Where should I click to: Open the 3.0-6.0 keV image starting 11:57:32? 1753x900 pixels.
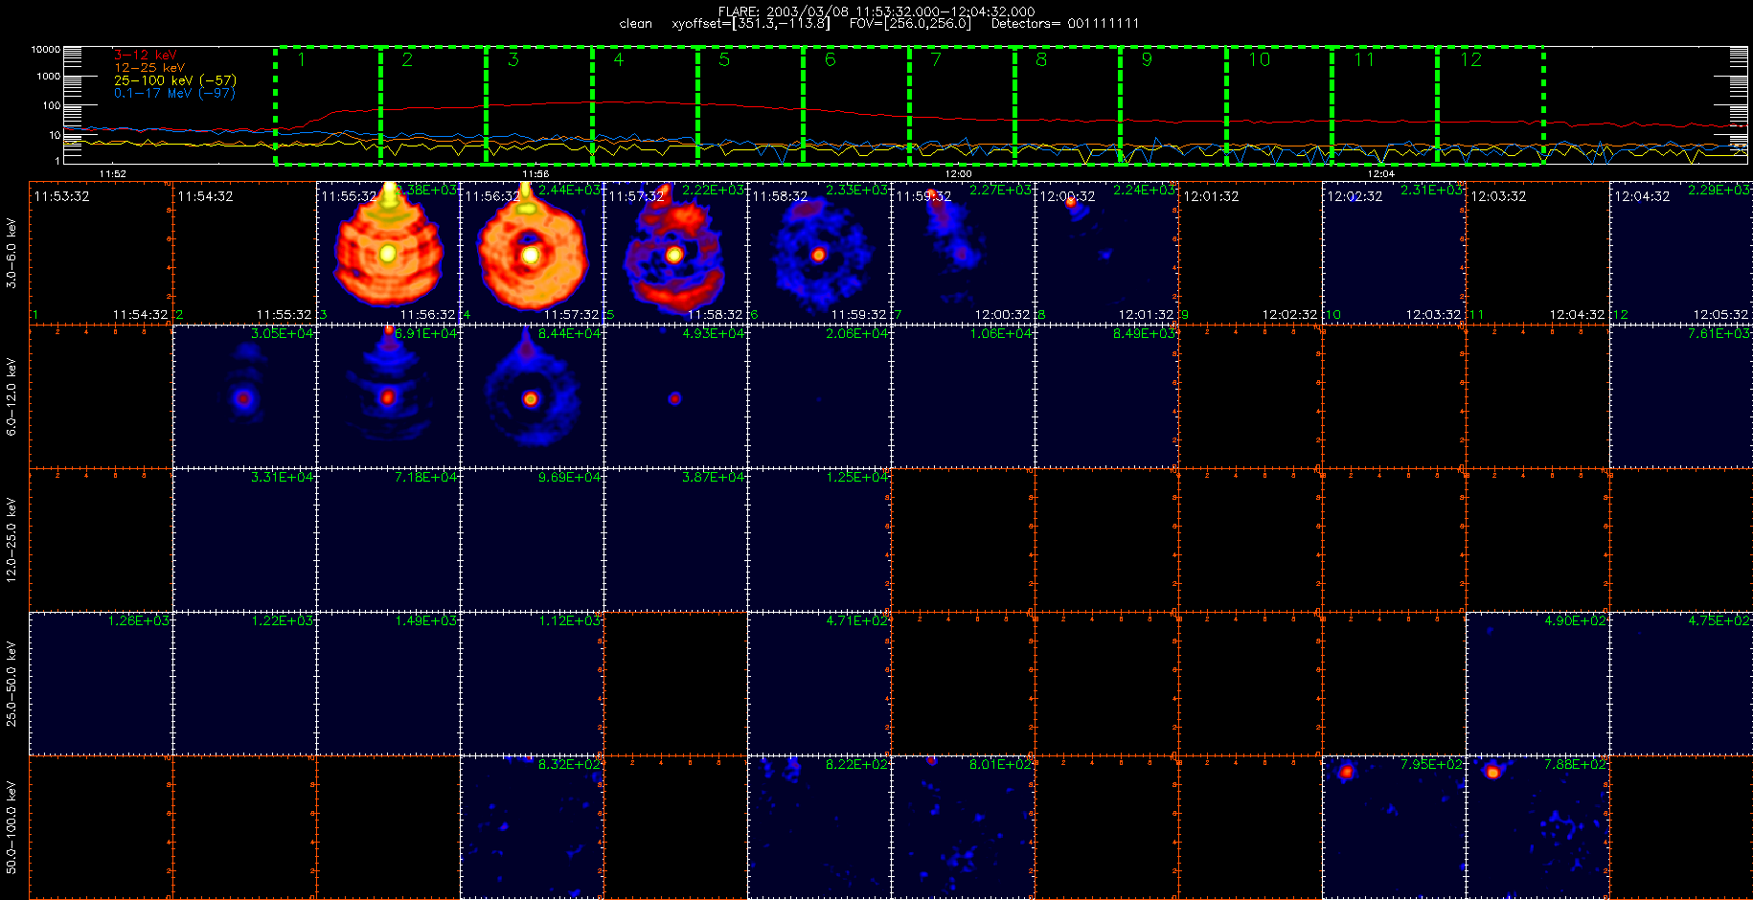(675, 253)
